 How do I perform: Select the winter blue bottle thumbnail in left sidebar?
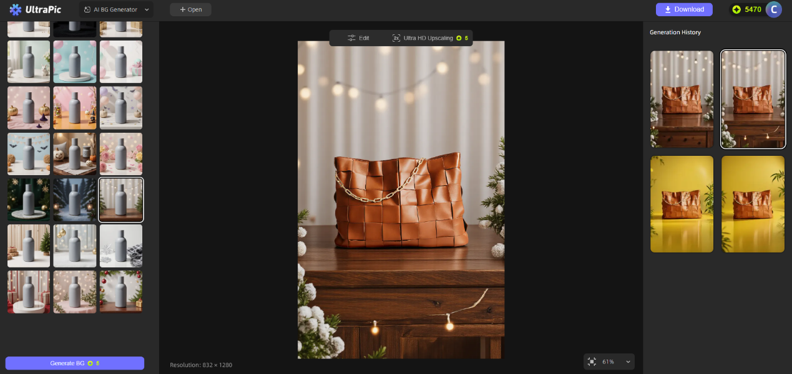75,199
